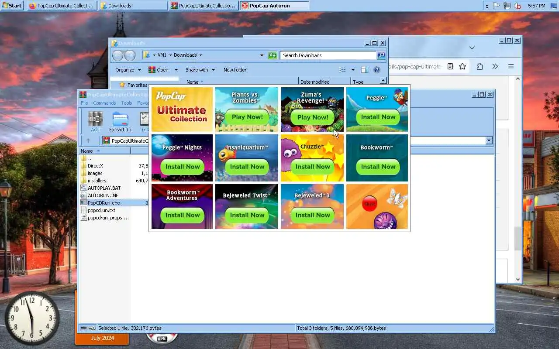This screenshot has width=559, height=349.
Task: Click the PopCap Ultimate Collection logo tile
Action: tap(182, 109)
